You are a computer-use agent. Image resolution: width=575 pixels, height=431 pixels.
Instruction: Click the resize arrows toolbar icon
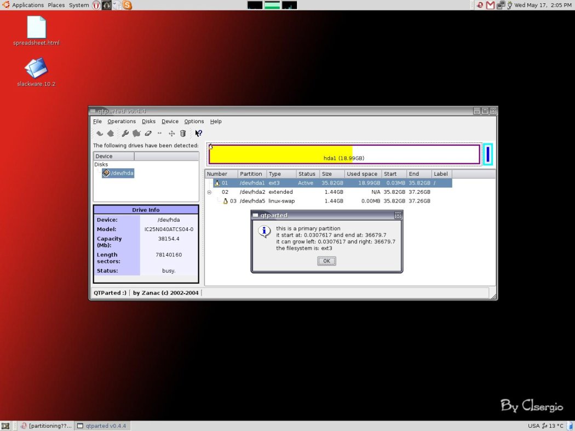[x=159, y=134]
